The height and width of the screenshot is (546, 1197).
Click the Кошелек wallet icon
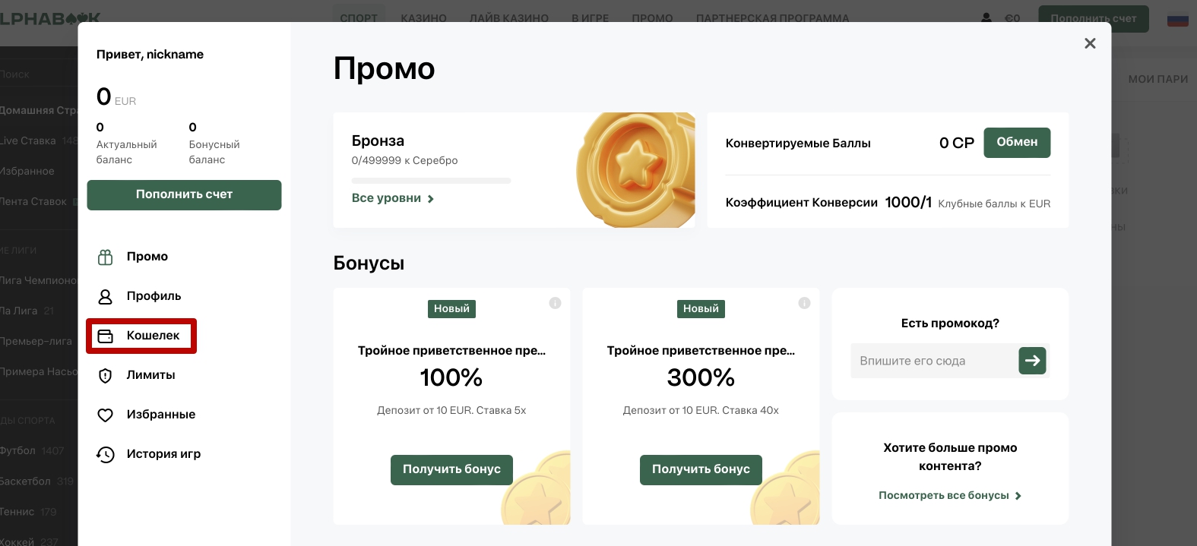point(106,336)
